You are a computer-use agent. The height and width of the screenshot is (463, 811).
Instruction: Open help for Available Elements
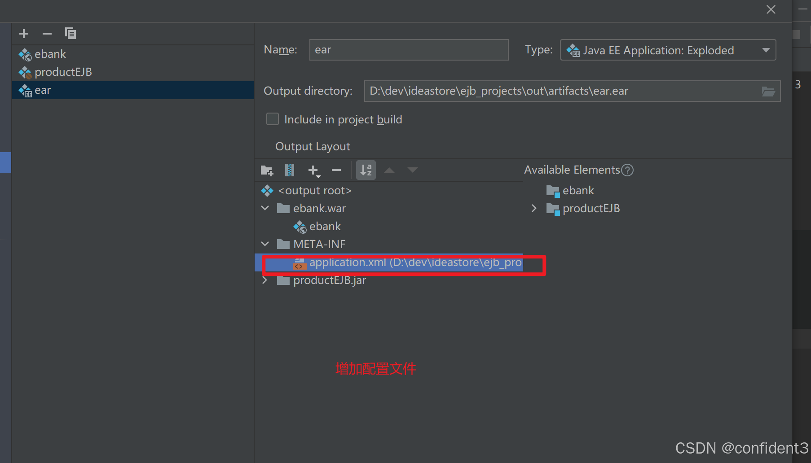[x=627, y=170]
